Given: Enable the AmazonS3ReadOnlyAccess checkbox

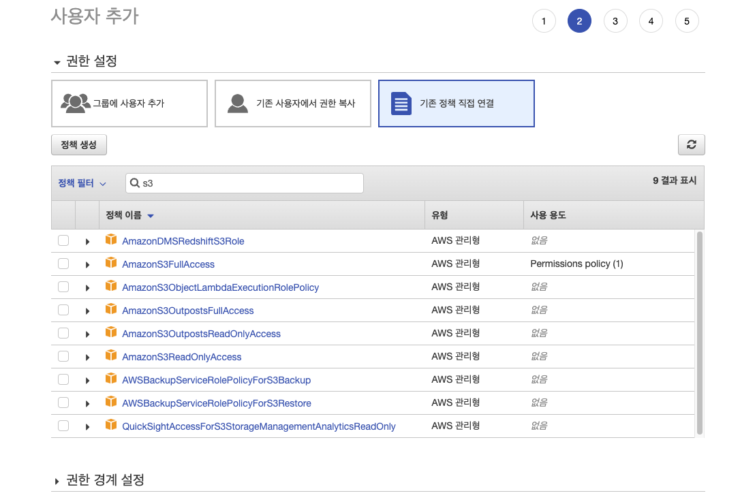Looking at the screenshot, I should 63,356.
